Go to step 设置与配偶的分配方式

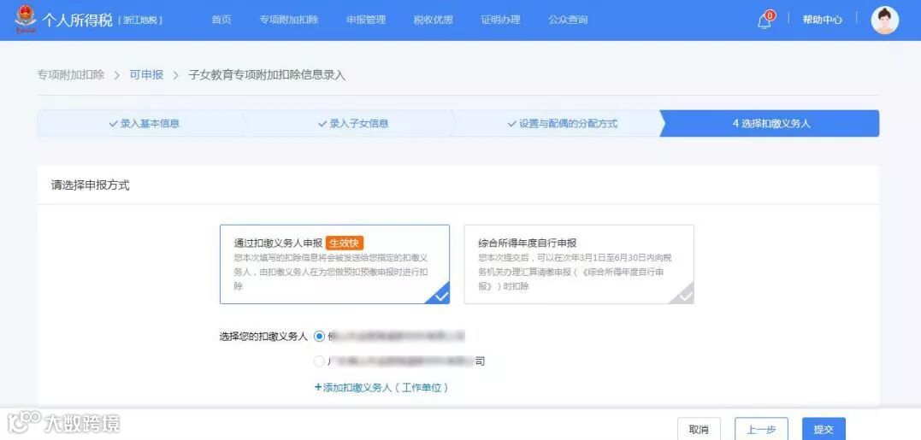pos(563,124)
